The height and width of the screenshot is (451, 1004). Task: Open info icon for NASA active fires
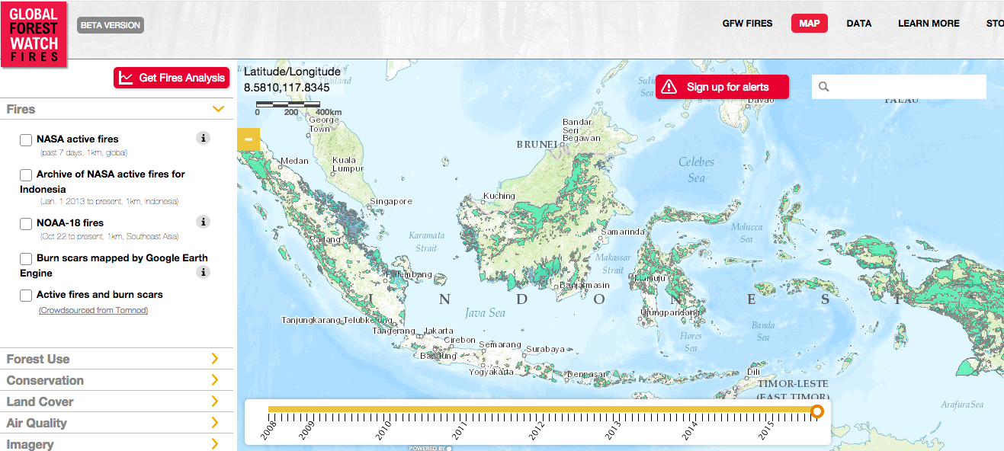pos(203,138)
